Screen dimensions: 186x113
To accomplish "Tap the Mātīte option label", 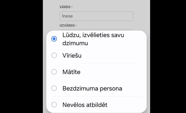I will pyautogui.click(x=71, y=72).
